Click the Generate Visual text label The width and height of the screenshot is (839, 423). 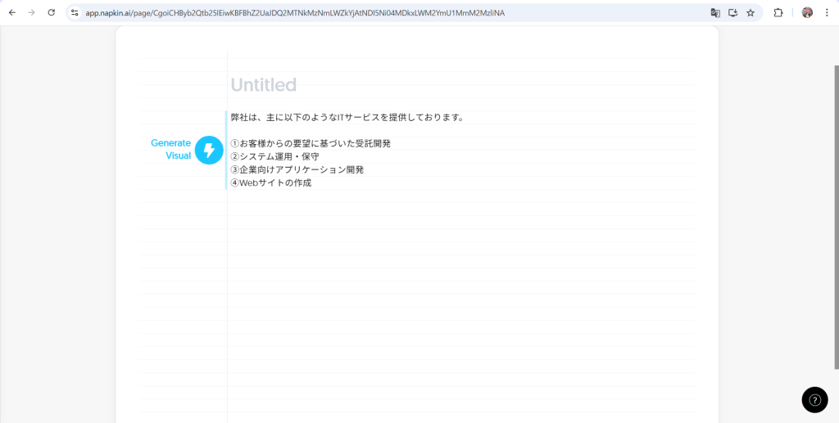[x=171, y=149]
